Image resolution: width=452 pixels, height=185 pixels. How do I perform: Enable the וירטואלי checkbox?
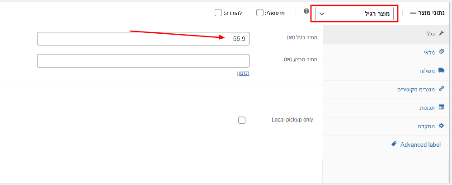click(260, 13)
